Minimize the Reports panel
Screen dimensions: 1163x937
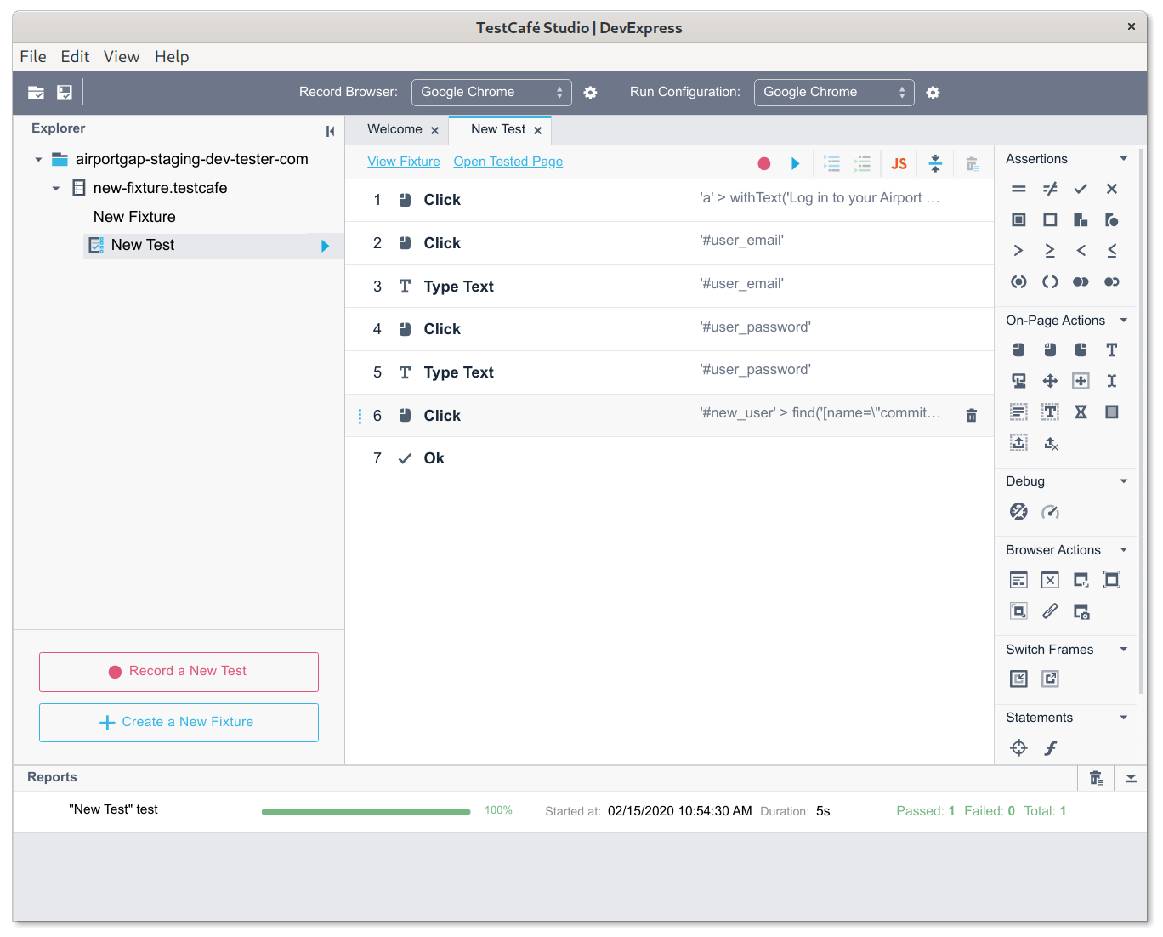click(1131, 778)
